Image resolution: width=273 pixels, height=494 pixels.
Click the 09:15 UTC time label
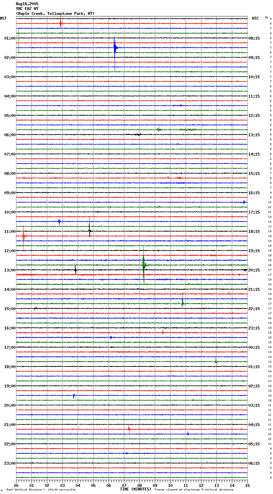254,58
